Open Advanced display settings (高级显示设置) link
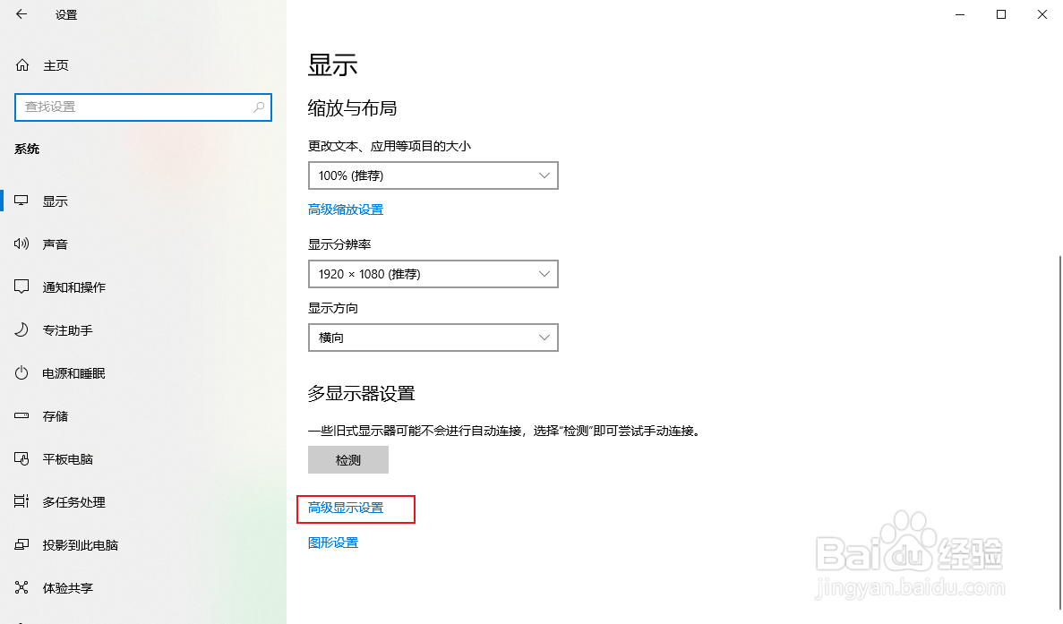Screen dimensions: 1063x624 [x=346, y=508]
